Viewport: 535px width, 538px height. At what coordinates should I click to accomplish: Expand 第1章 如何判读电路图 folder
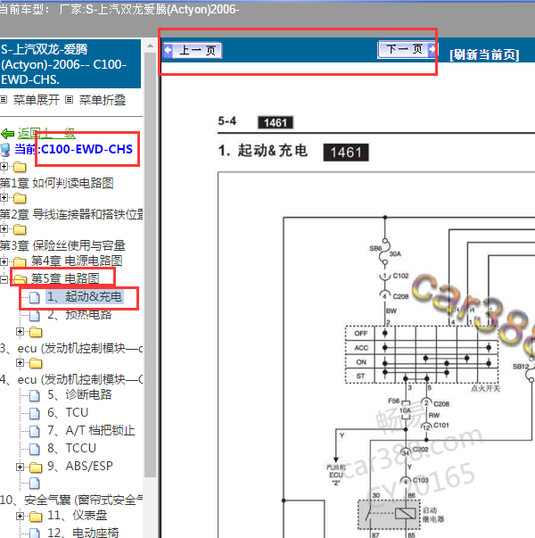tap(4, 167)
